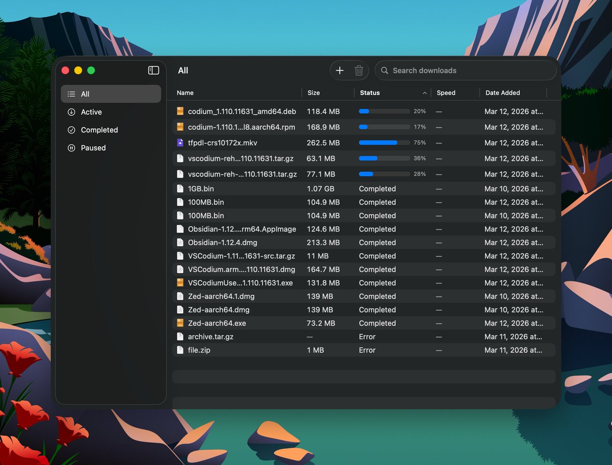Select the file.zip file name
The height and width of the screenshot is (465, 612).
199,350
